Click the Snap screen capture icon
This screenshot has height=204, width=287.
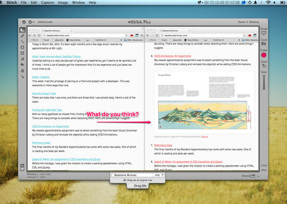pyautogui.click(x=264, y=33)
